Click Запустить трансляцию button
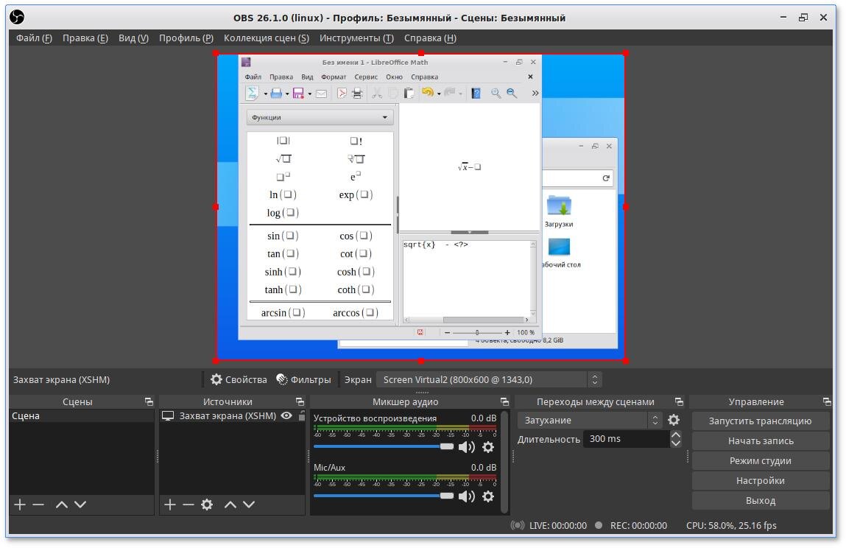This screenshot has height=548, width=846. 760,421
